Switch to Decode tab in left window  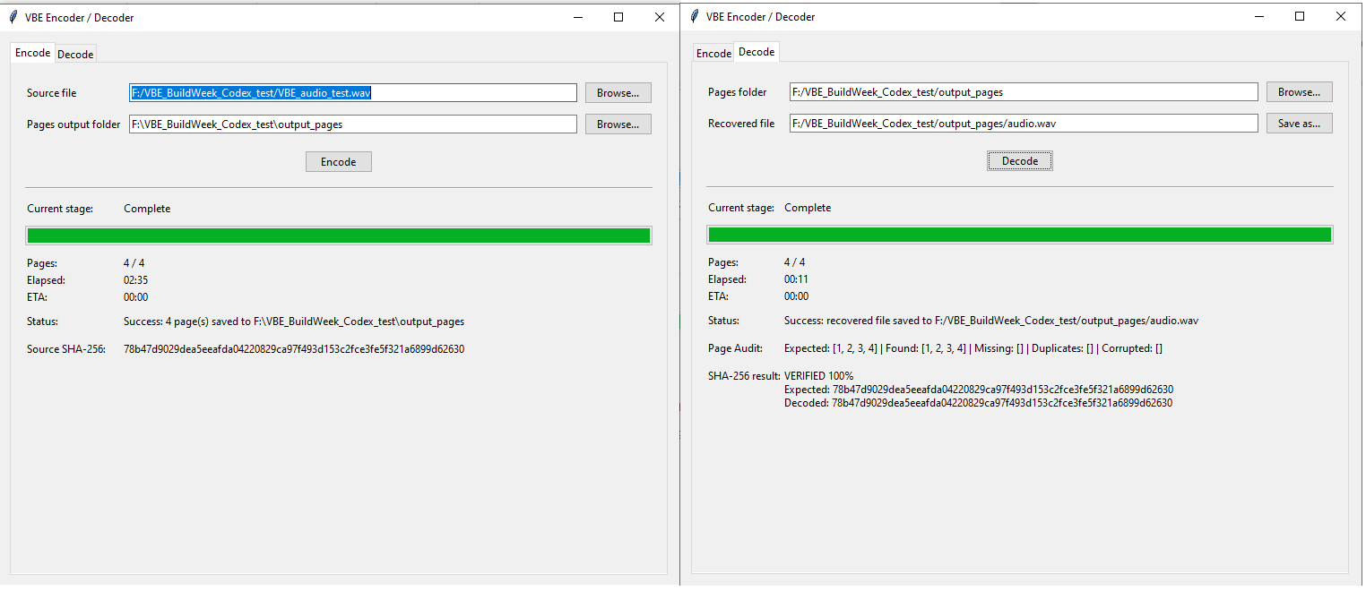coord(75,55)
